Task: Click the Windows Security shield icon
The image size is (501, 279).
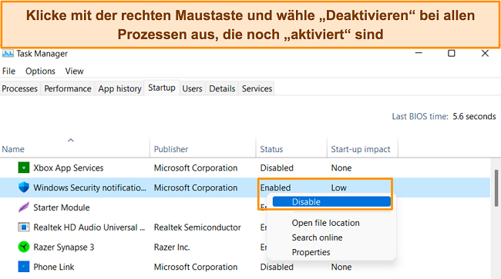Action: point(24,188)
